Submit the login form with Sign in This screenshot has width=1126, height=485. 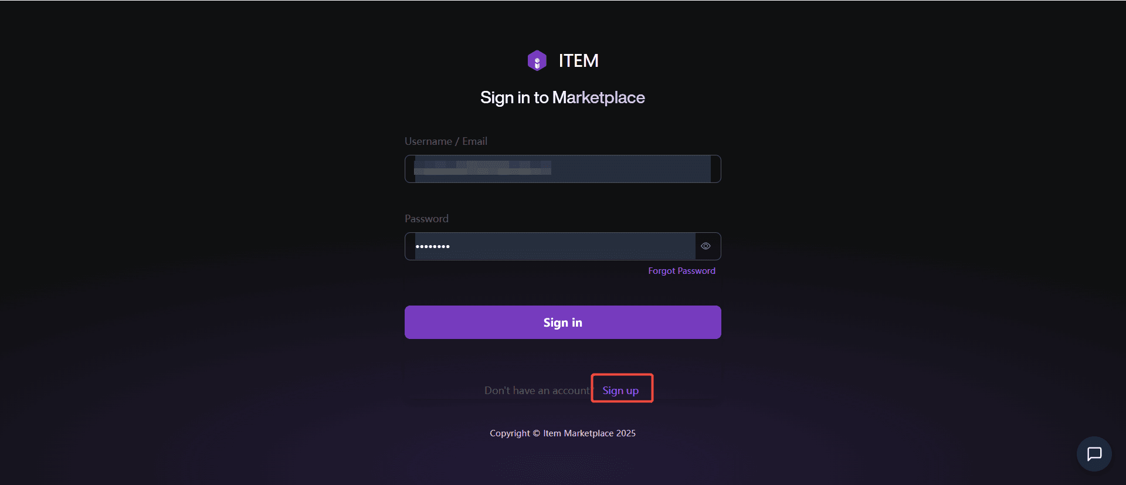[562, 322]
